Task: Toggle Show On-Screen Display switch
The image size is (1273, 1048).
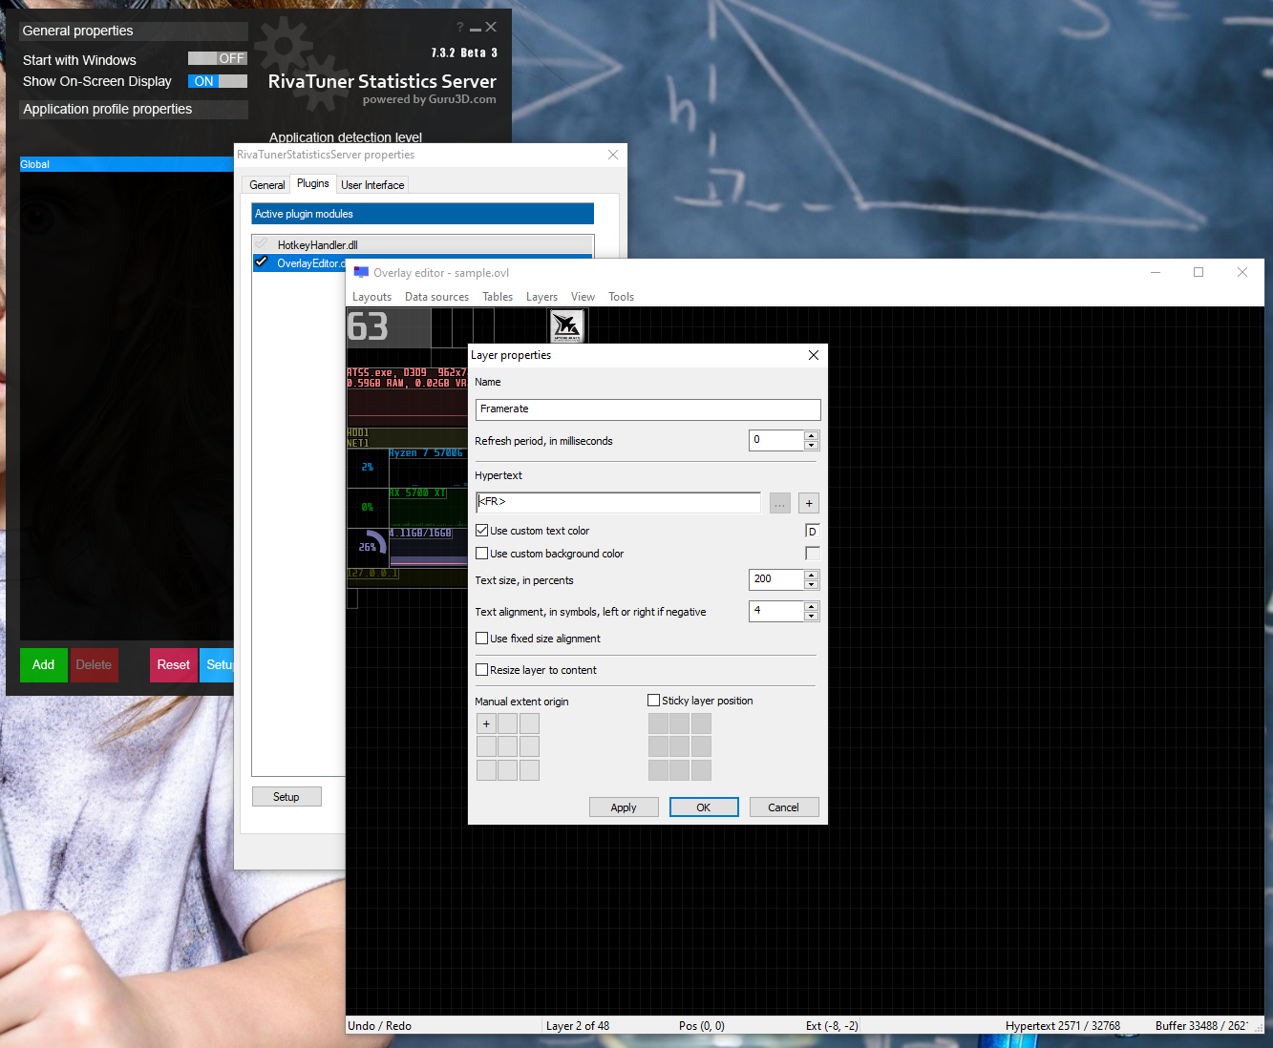Action: click(218, 81)
